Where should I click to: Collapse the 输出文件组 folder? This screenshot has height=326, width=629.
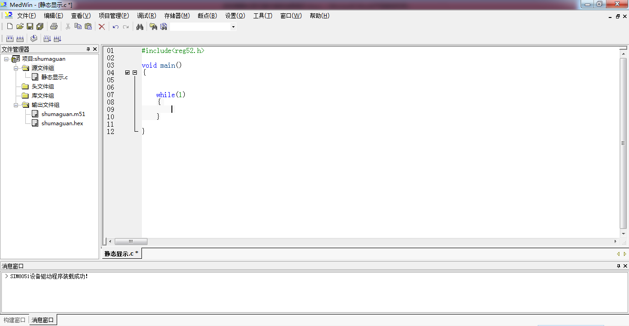coord(16,105)
